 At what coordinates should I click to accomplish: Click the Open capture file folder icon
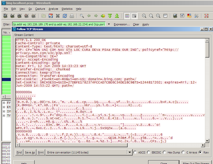click(44, 16)
